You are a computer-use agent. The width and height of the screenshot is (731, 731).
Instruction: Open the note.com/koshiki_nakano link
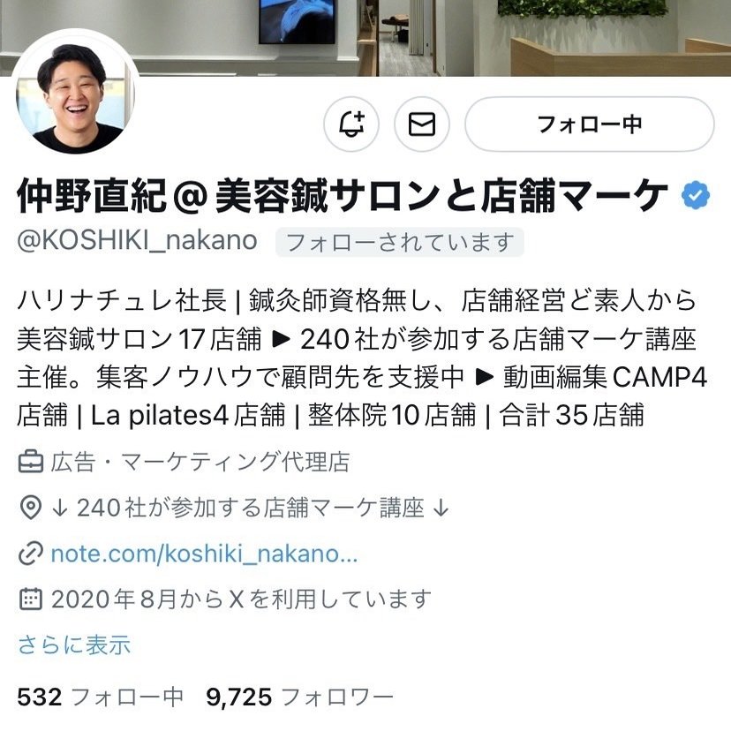[204, 554]
